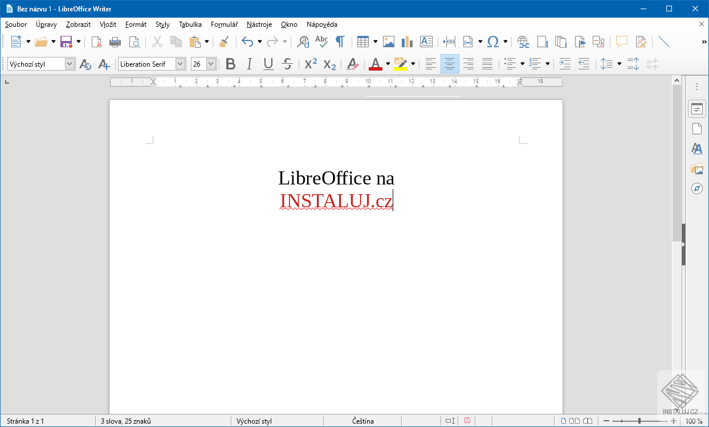The height and width of the screenshot is (427, 709).
Task: Insert a chart
Action: (x=407, y=42)
